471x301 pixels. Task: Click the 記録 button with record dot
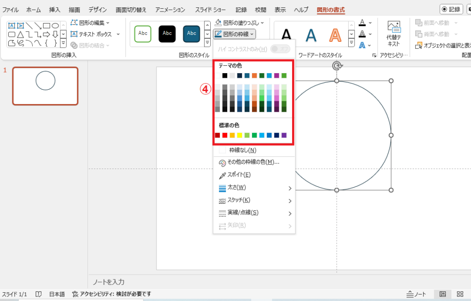pos(452,9)
